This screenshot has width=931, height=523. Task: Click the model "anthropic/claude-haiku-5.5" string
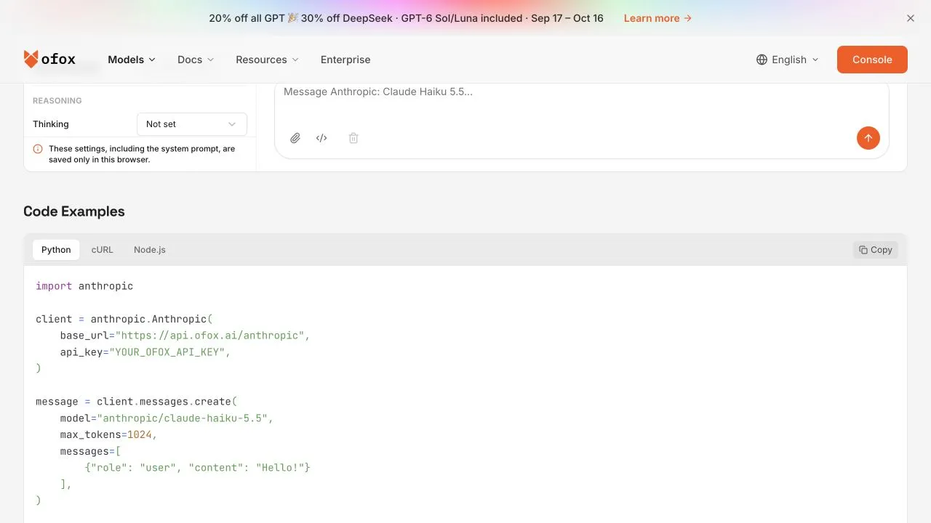182,418
